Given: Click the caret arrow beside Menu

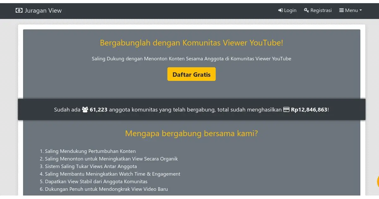Looking at the screenshot, I should [360, 10].
